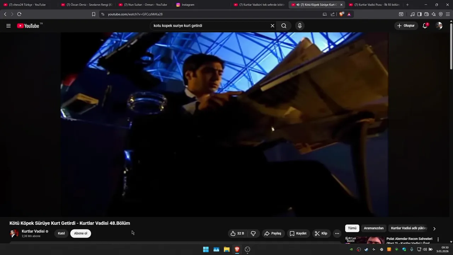Select the Tümü filter chip
This screenshot has height=255, width=453.
pos(352,228)
